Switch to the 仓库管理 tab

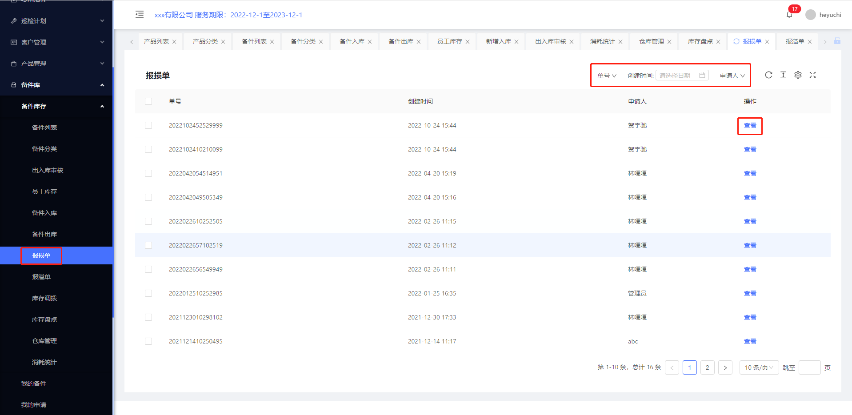point(652,41)
